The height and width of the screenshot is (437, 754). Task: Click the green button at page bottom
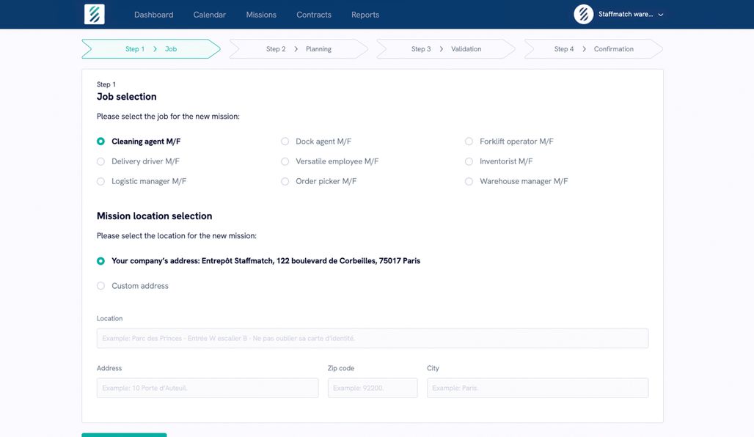click(124, 435)
